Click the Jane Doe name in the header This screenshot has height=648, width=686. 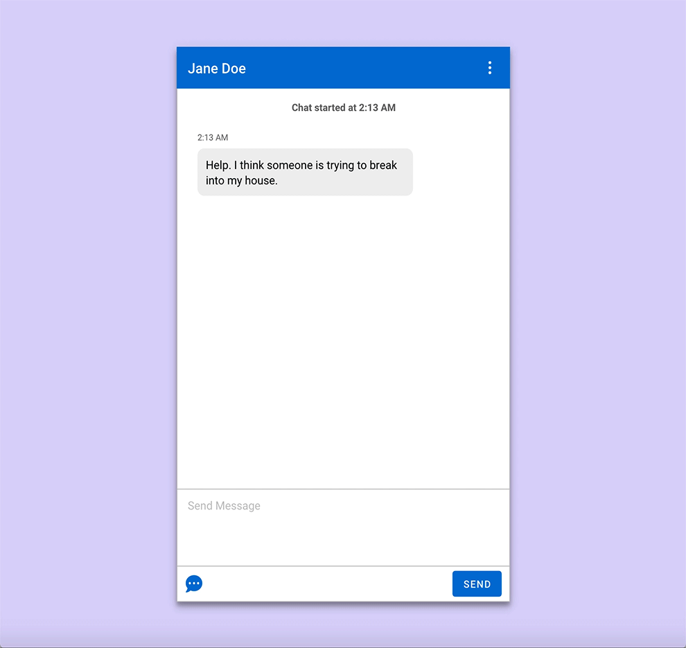[217, 68]
